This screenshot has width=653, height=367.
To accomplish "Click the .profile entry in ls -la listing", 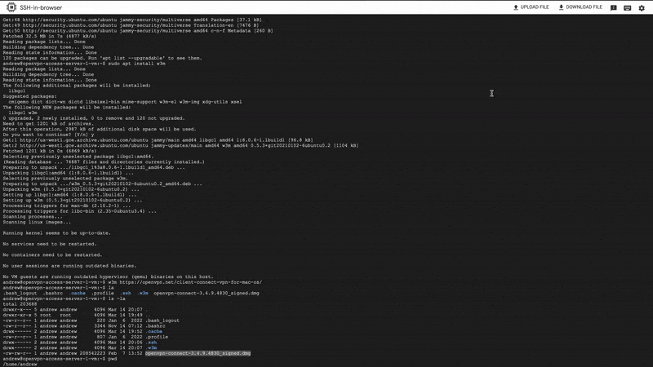I will (x=157, y=337).
